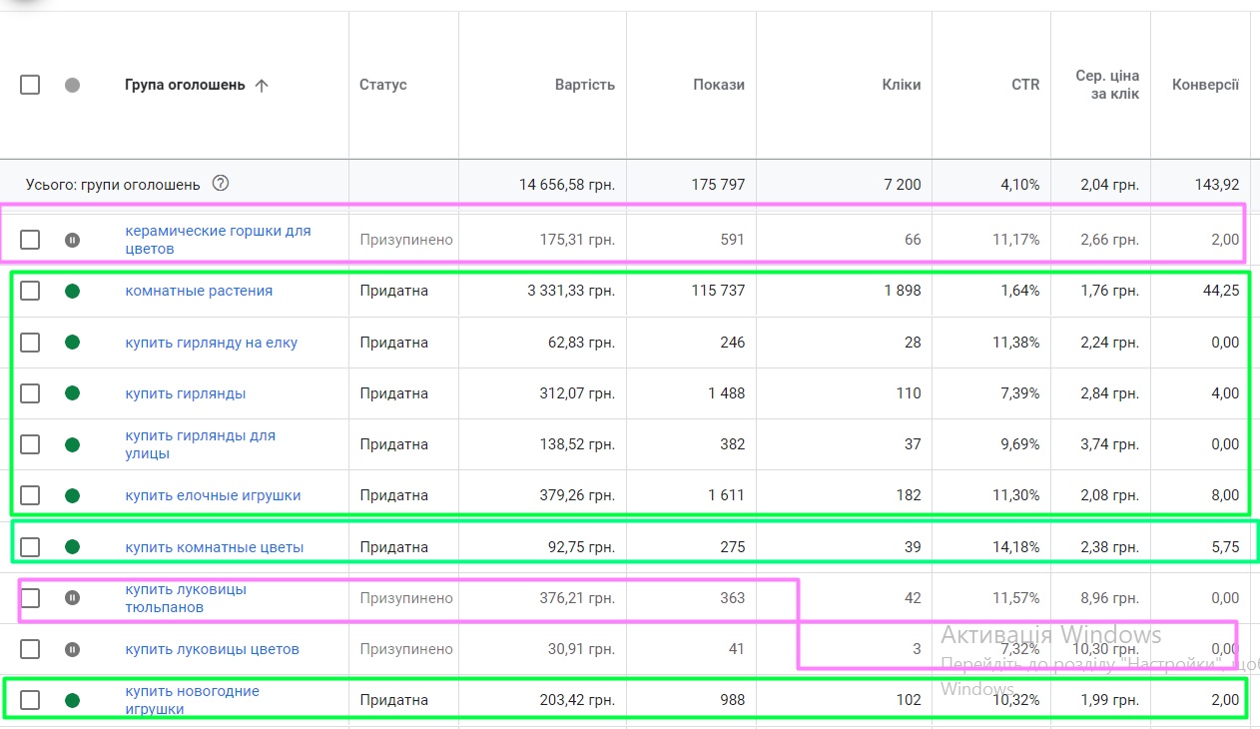Screen dimensions: 1260x729
Task: Open the 'комнатные растения' ad group link
Action: 199,292
